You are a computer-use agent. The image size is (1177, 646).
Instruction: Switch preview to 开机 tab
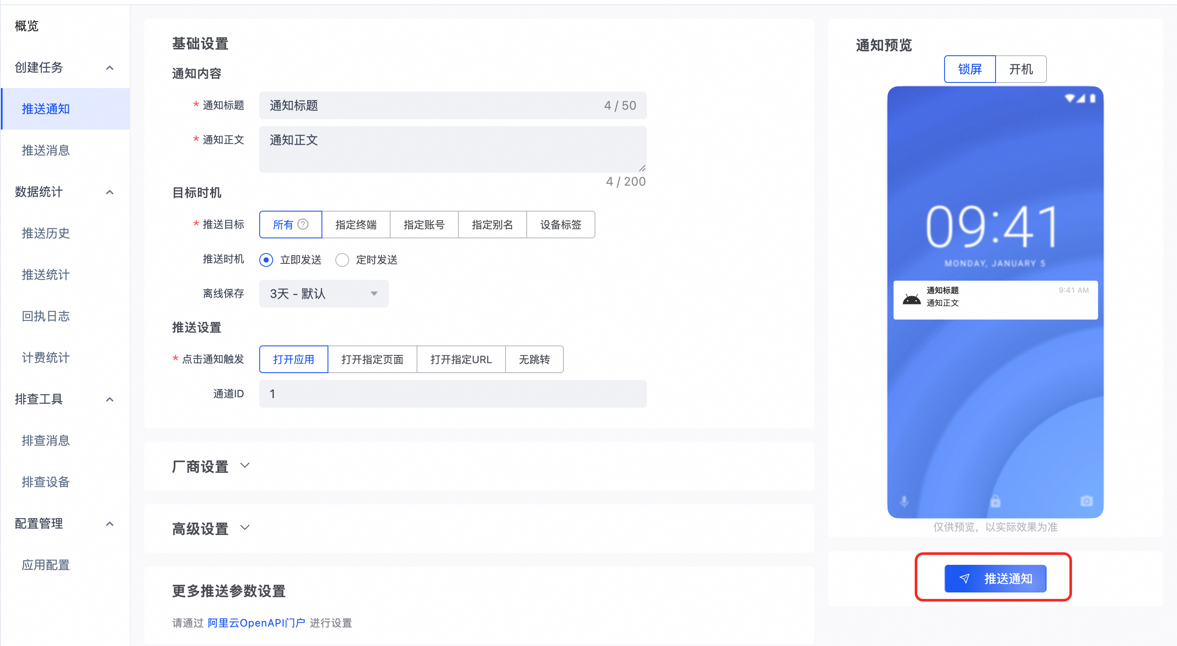coord(1020,69)
